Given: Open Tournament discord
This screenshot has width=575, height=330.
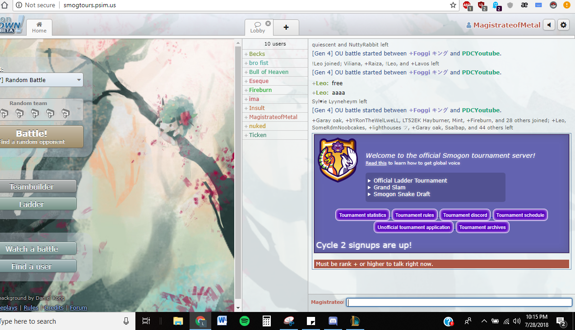Looking at the screenshot, I should coord(465,215).
